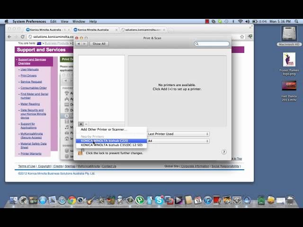
Task: Open the A4 paper size dropdown
Action: pos(178,141)
